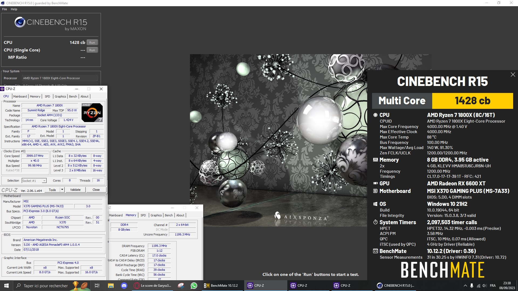Screen dimensions: 518x291
Task: Run the CPU (Single Core) test
Action: point(92,50)
